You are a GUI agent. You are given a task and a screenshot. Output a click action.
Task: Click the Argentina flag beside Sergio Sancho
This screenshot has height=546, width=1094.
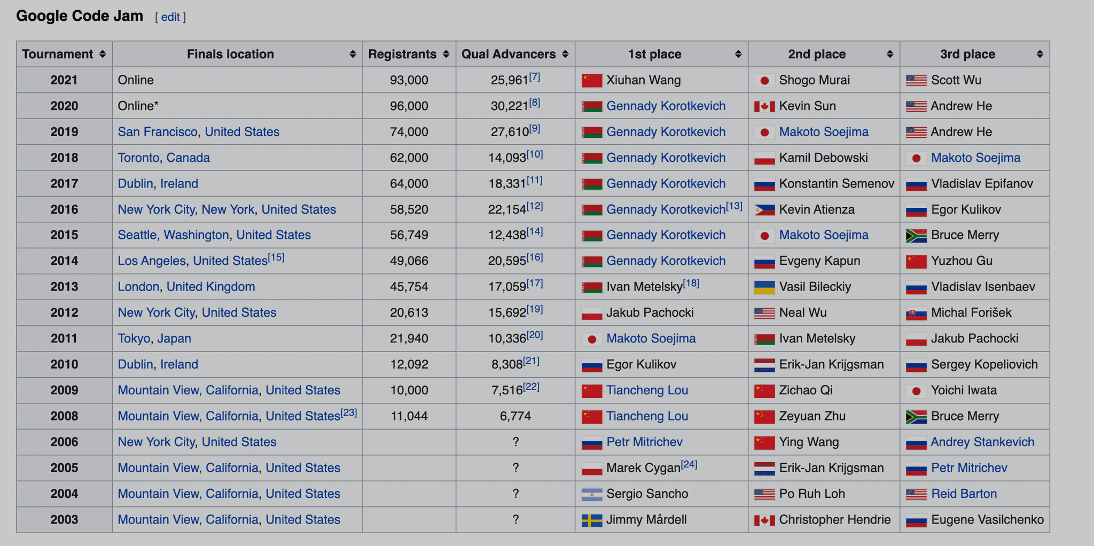592,494
